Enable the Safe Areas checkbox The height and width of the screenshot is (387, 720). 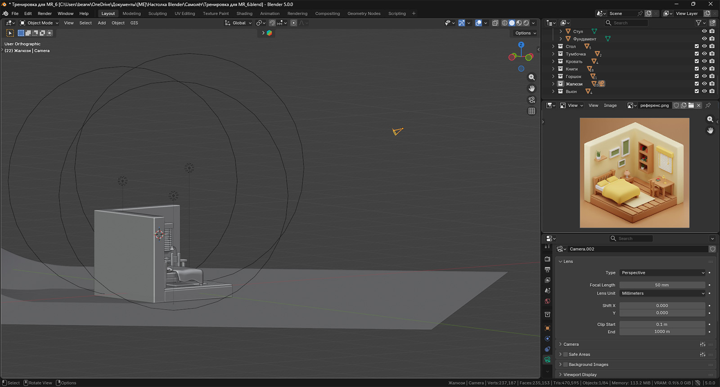[x=566, y=355]
